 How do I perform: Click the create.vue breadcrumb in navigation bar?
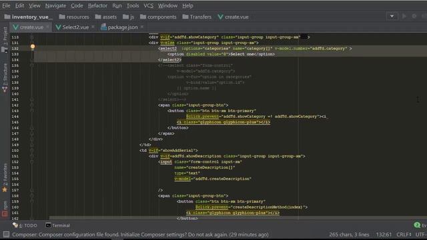(x=233, y=17)
